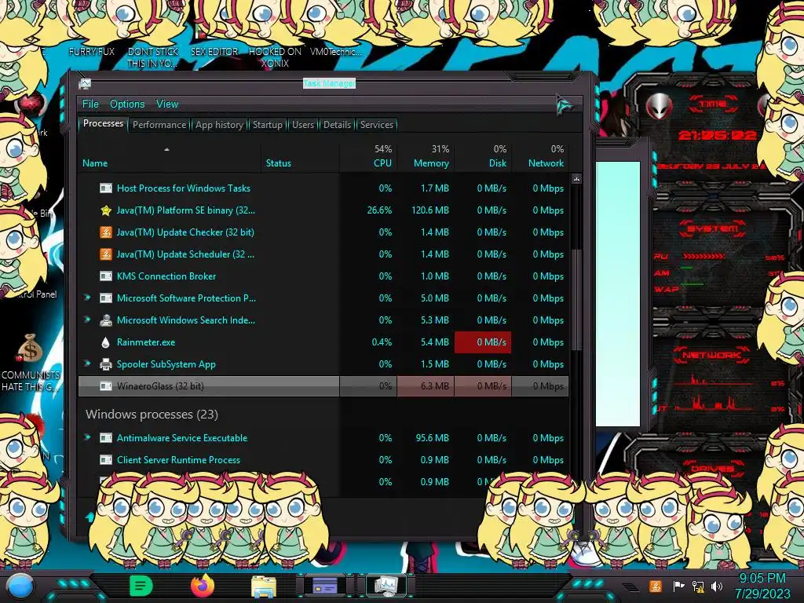Click the Java Update Scheduler icon
804x603 pixels.
click(x=106, y=254)
